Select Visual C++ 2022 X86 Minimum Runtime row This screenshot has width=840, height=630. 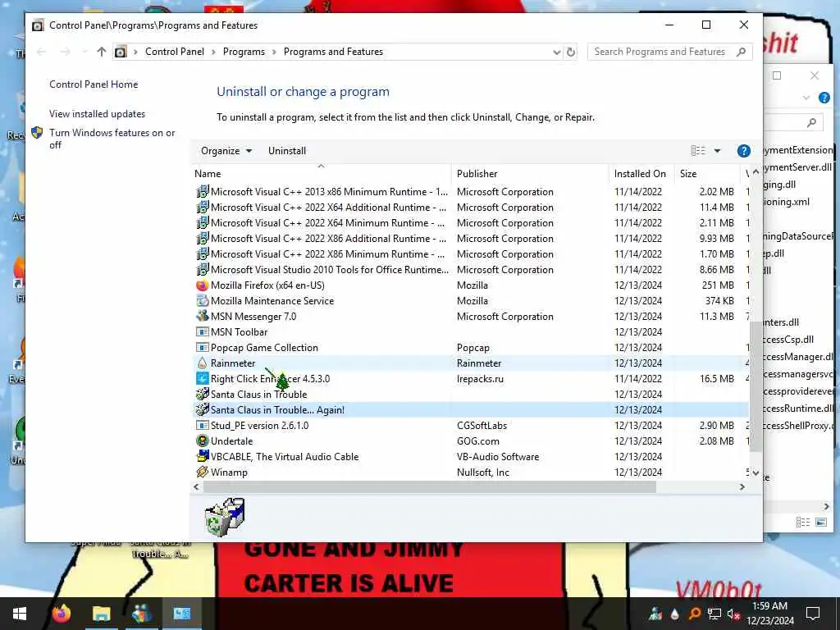(x=470, y=254)
